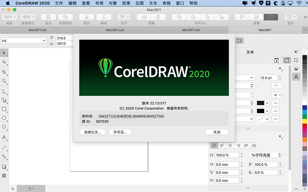Set no horizontal alignment for paragraph
The height and width of the screenshot is (192, 308).
214,145
